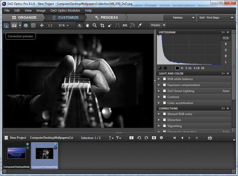Tick the Contrast checkbox

tap(164, 97)
